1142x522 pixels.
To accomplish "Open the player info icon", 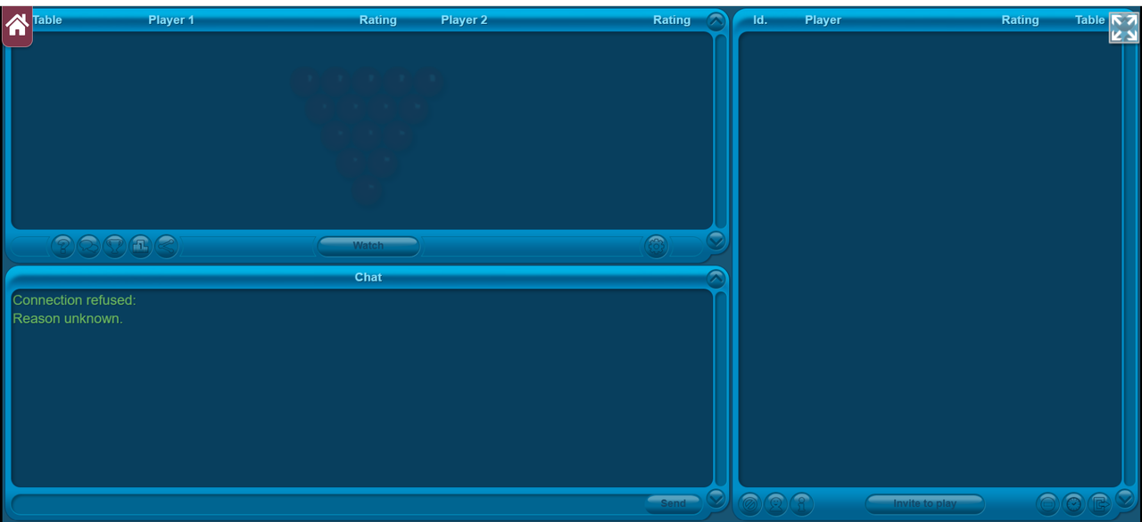I will click(802, 504).
